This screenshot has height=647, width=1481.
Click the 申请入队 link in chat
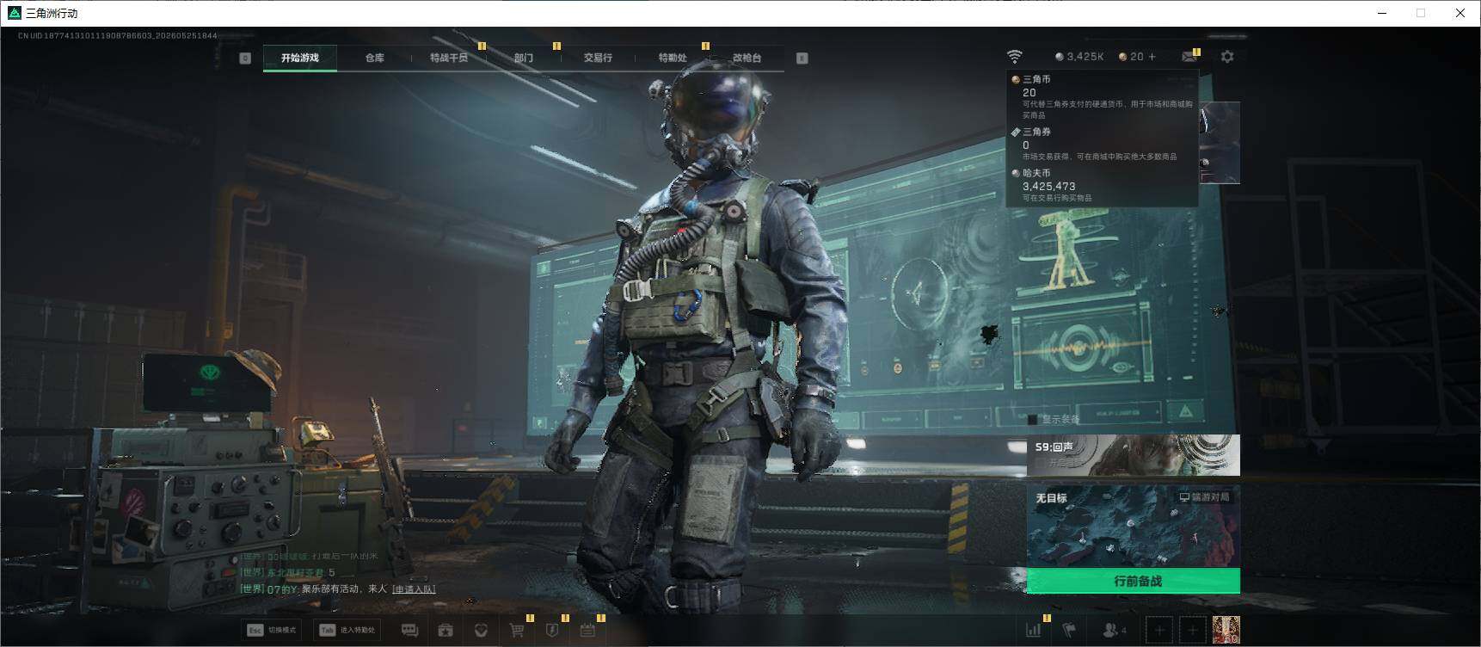coord(414,589)
